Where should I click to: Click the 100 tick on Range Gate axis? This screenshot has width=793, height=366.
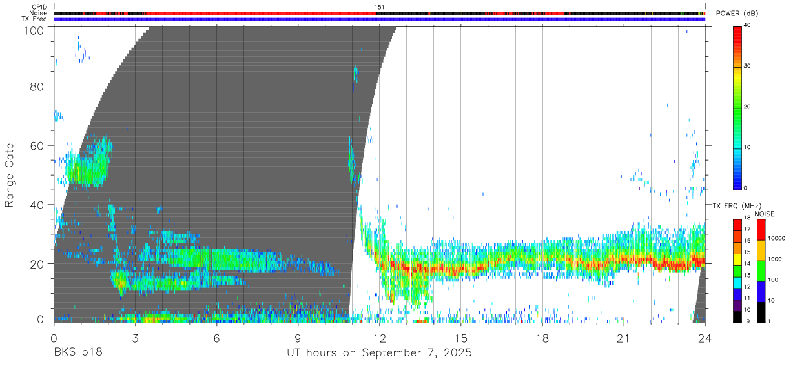[34, 30]
